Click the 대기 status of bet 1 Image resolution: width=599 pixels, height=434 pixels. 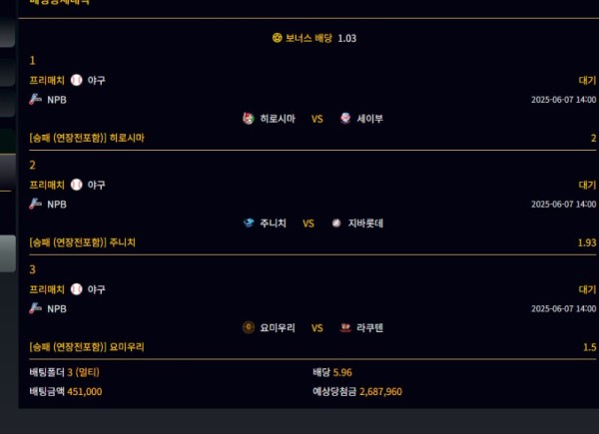click(x=586, y=80)
